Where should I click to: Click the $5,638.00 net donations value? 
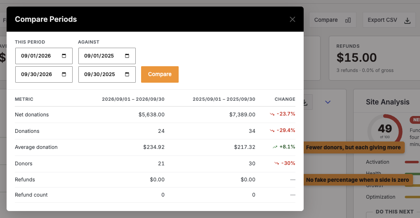point(151,115)
